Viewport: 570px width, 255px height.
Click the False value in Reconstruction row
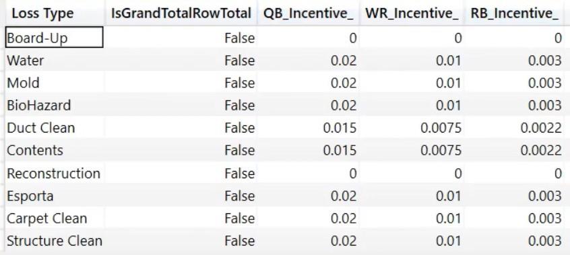[x=240, y=174]
